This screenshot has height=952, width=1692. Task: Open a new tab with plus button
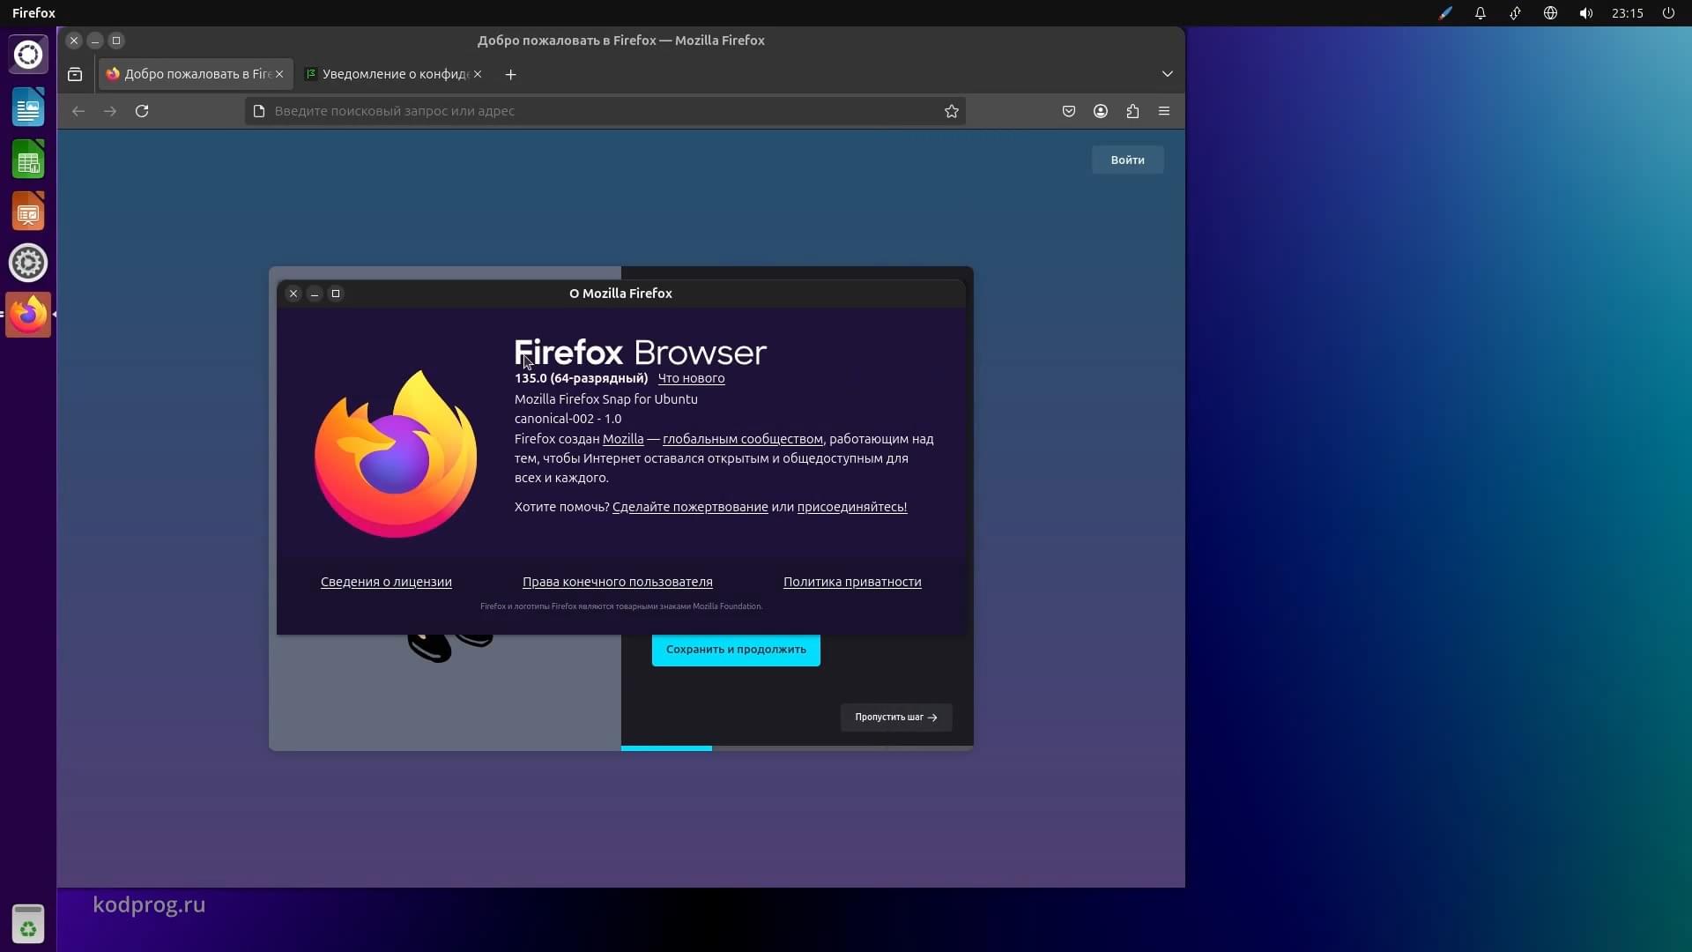(511, 74)
